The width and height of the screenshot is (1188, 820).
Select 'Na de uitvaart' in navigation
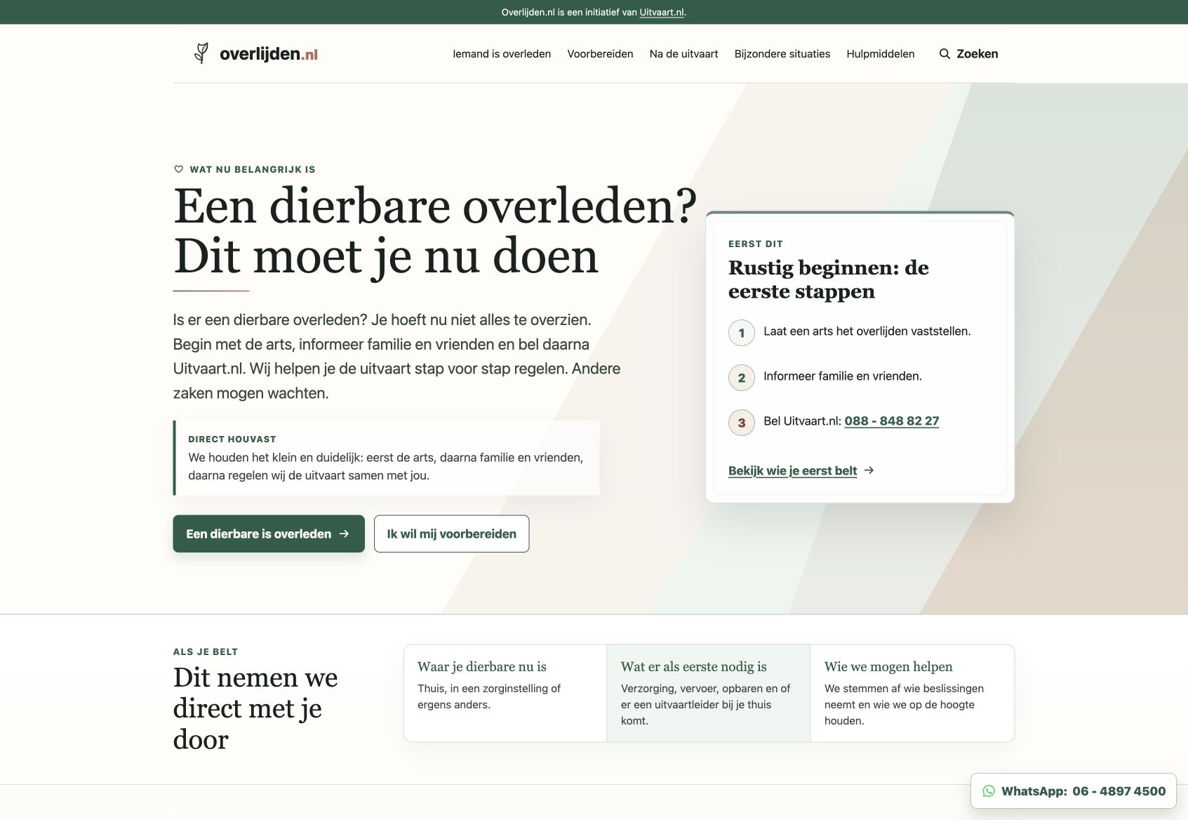683,54
